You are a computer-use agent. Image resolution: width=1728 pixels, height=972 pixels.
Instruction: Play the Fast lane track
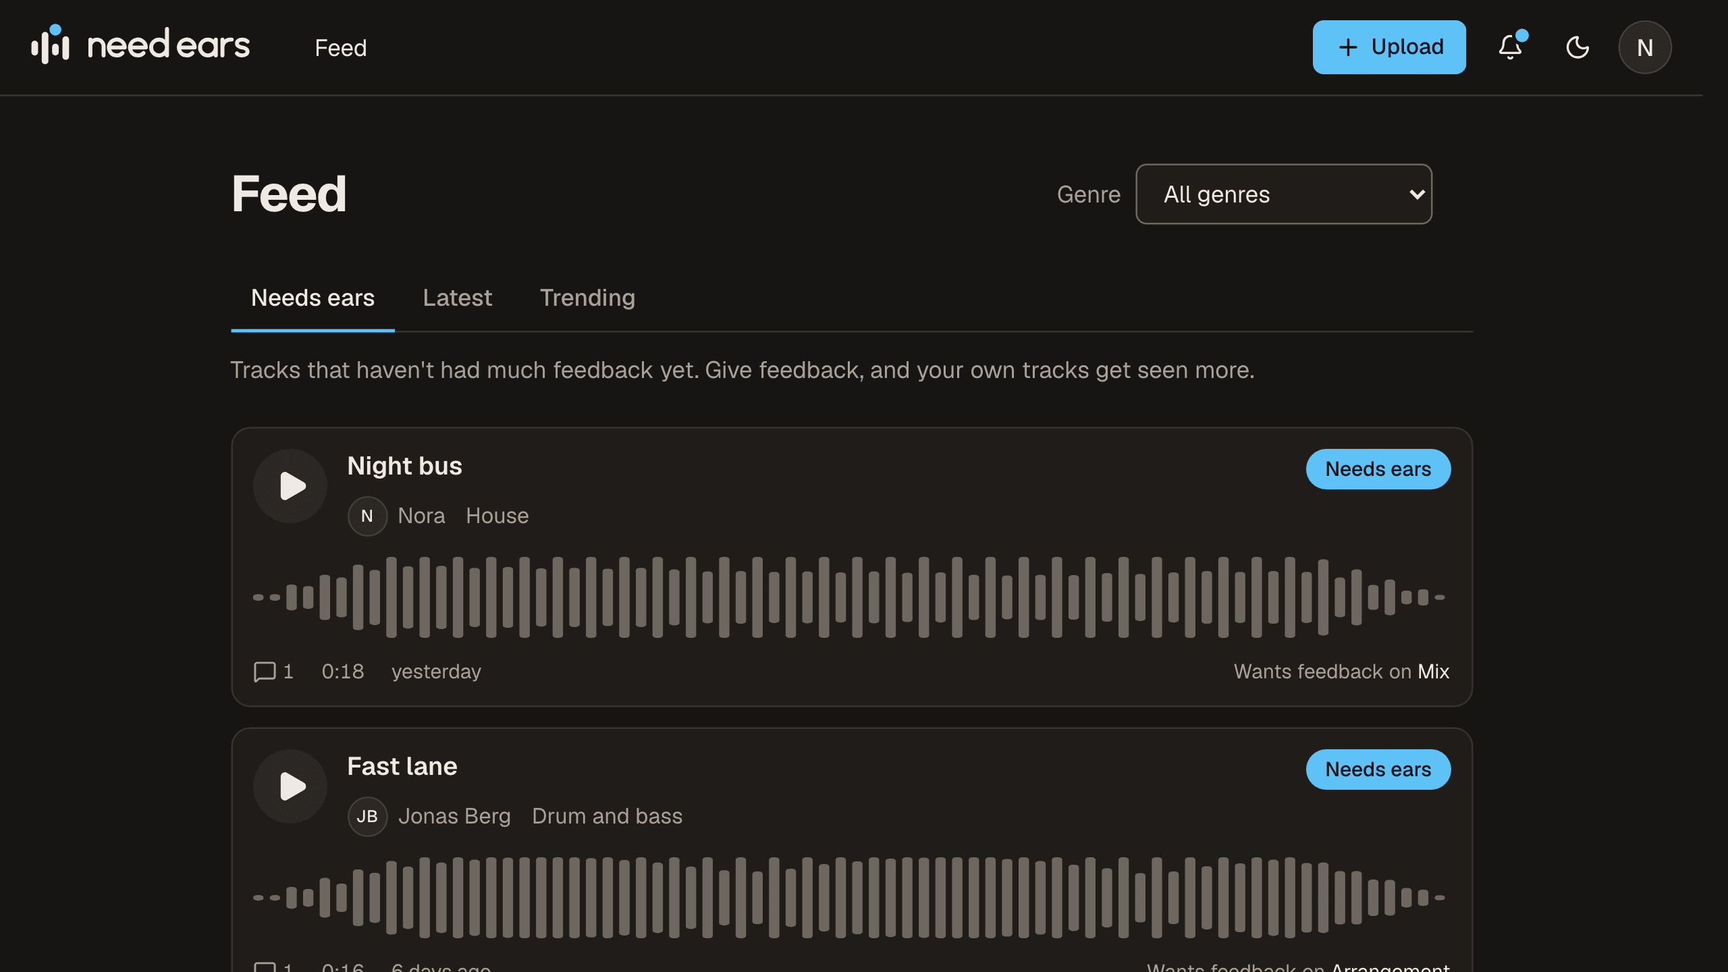(x=290, y=786)
